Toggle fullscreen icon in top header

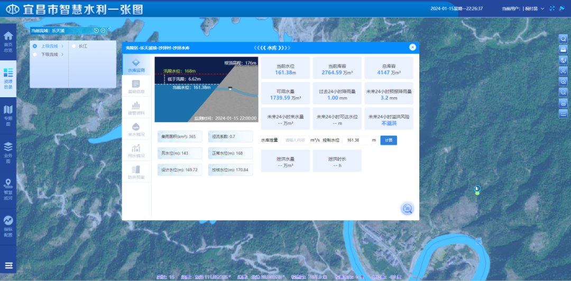pos(551,8)
